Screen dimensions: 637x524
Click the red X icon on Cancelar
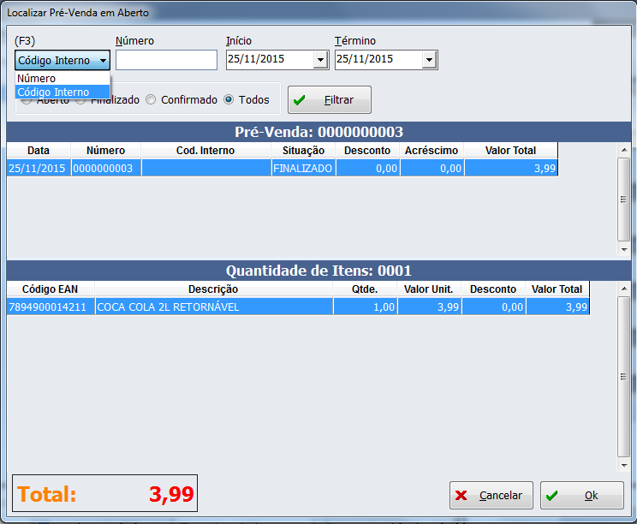(461, 496)
